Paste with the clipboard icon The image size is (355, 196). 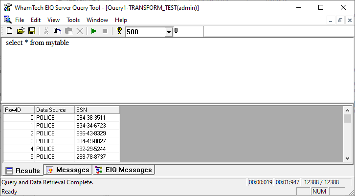pos(68,31)
